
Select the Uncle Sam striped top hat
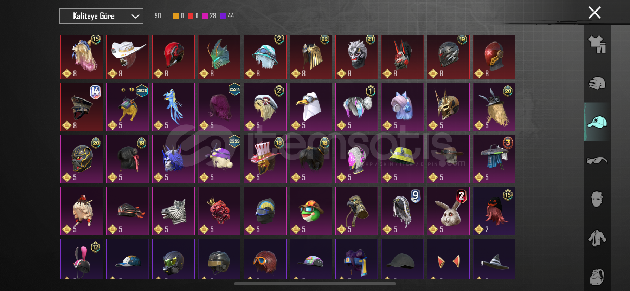tap(265, 159)
